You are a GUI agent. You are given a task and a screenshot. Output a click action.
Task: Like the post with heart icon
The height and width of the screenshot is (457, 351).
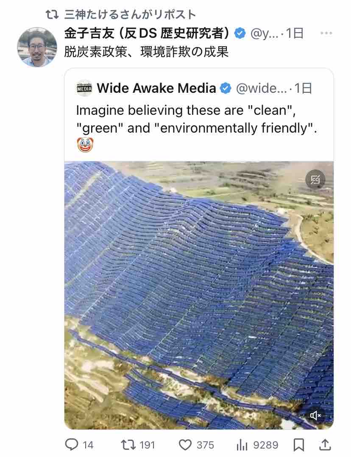coord(185,444)
